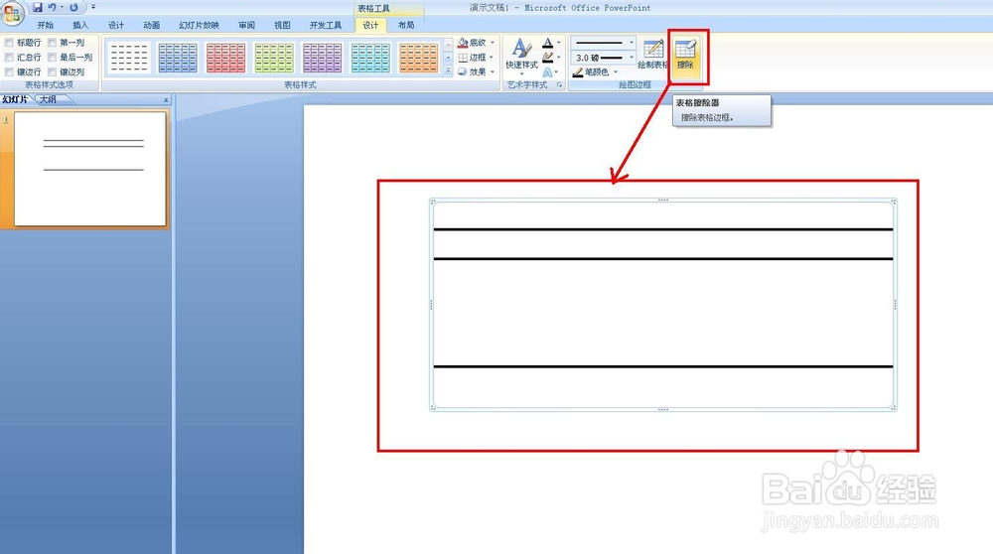Close the slides/outline pane
Image resolution: width=993 pixels, height=554 pixels.
pos(166,100)
